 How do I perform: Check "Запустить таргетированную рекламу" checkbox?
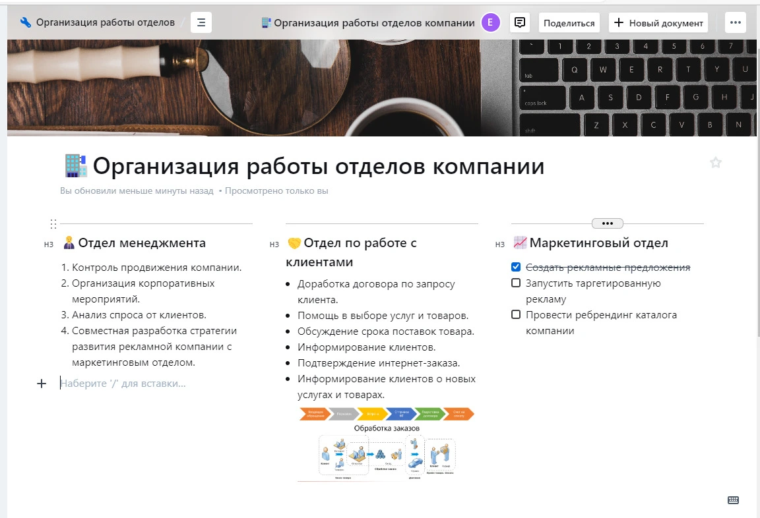coord(516,283)
